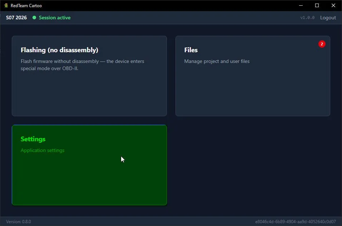Click the 'S07 2026' header label
This screenshot has width=342, height=226.
(16, 18)
